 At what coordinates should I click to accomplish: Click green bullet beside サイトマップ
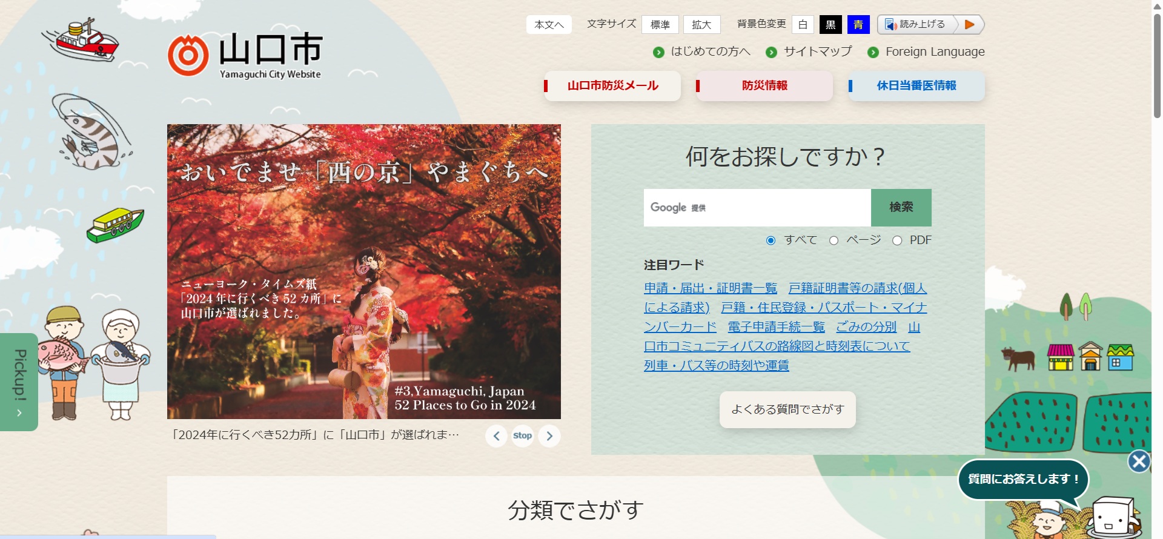point(771,52)
